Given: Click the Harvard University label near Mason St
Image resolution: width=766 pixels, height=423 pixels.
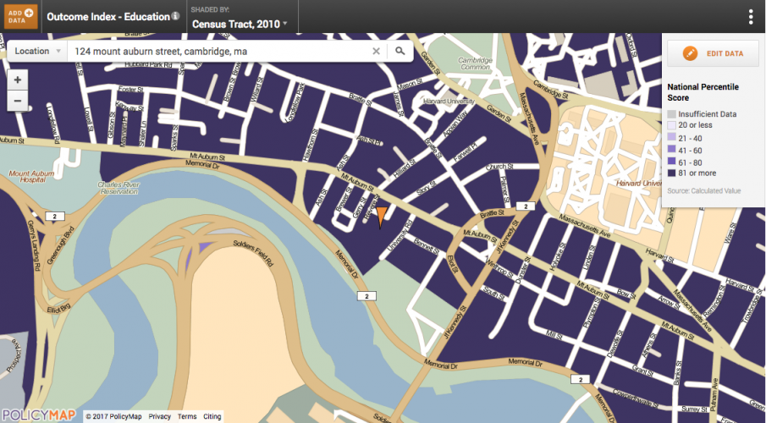Looking at the screenshot, I should coord(449,102).
